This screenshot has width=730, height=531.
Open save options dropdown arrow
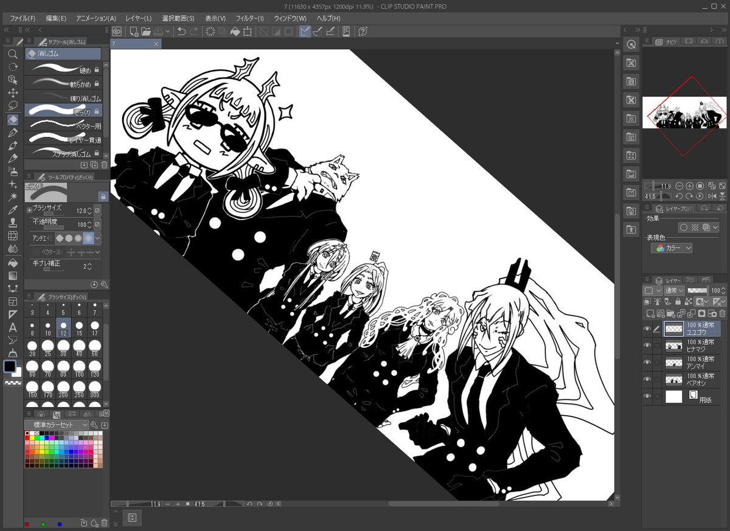coord(167,31)
